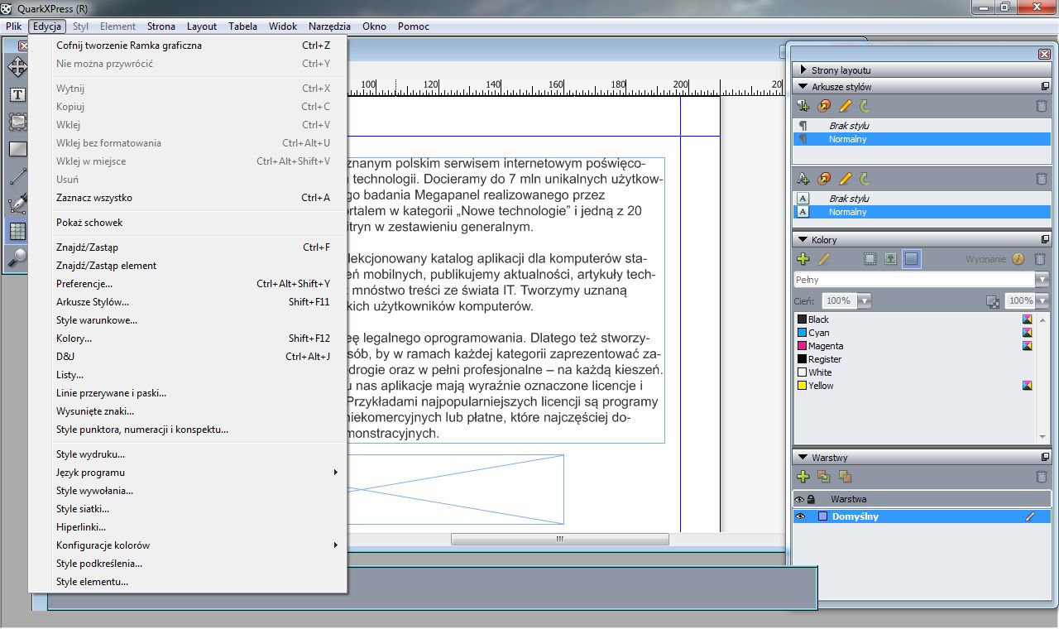Select Yellow color swatch
The image size is (1059, 629).
(802, 386)
